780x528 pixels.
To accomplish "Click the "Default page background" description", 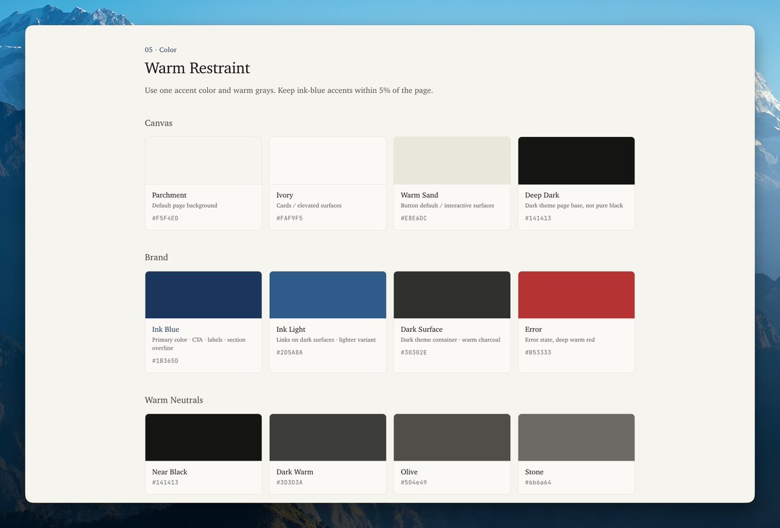I will tap(185, 205).
